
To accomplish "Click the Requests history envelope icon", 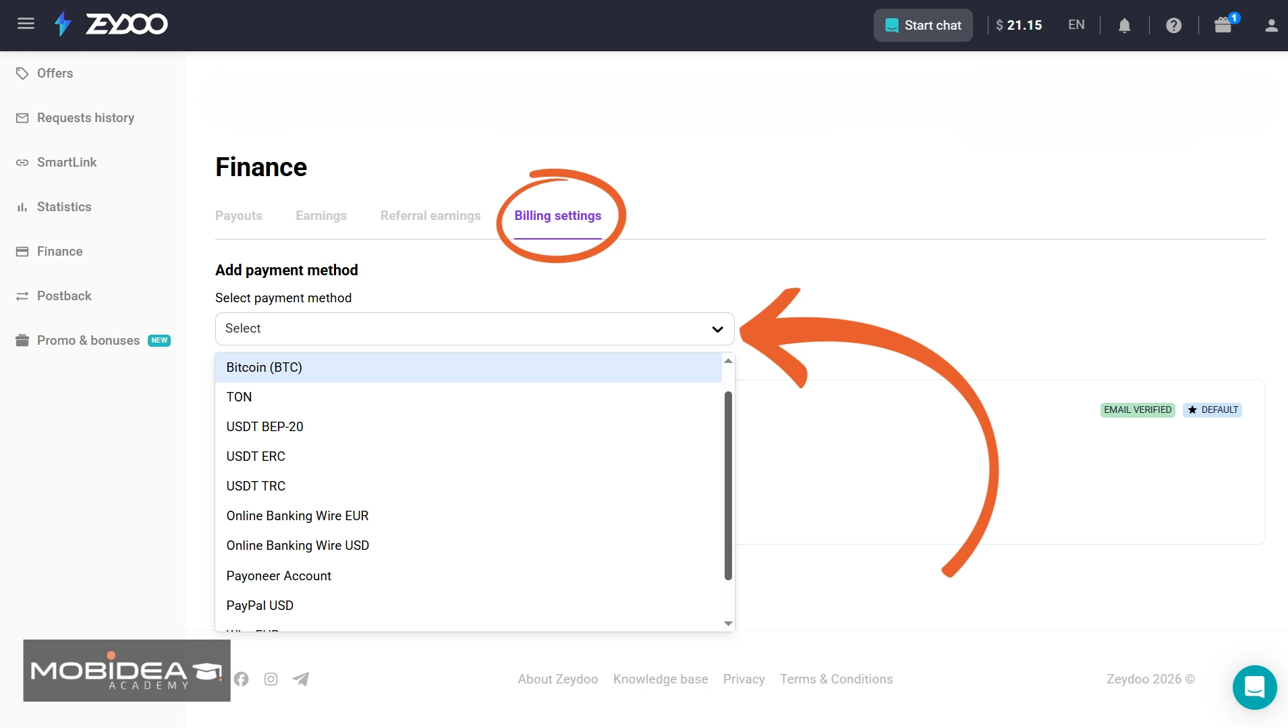I will 22,118.
